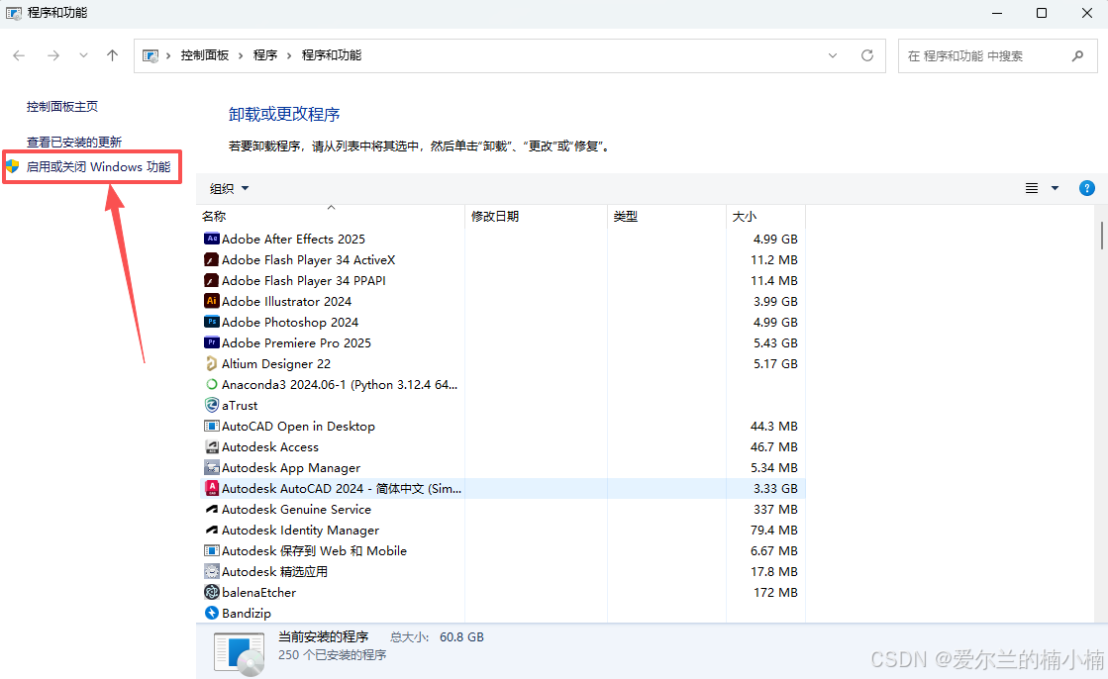
Task: Click the Autodesk AutoCAD 2024 red icon
Action: click(211, 488)
